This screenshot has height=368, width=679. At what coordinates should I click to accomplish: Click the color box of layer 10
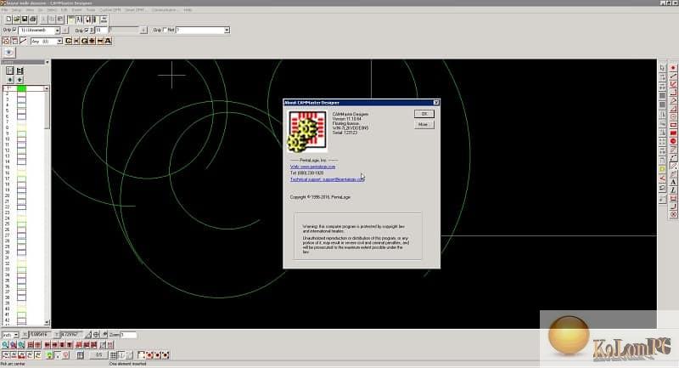[x=21, y=139]
